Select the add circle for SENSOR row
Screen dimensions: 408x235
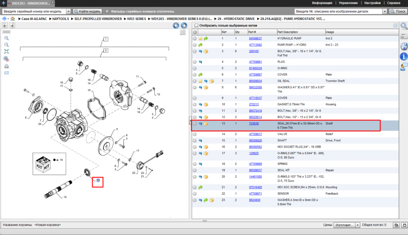click(195, 194)
